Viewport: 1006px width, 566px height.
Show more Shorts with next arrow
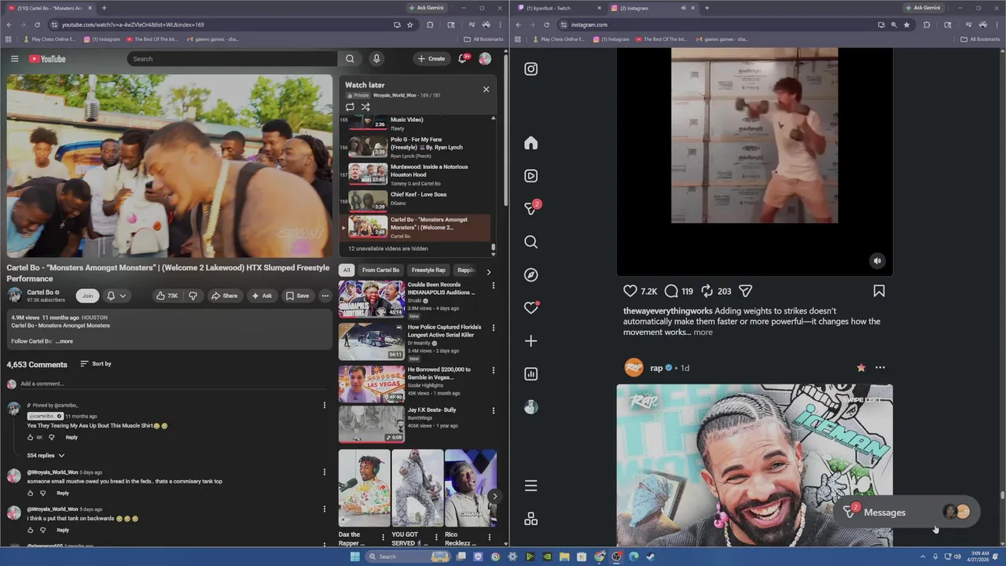pyautogui.click(x=494, y=496)
